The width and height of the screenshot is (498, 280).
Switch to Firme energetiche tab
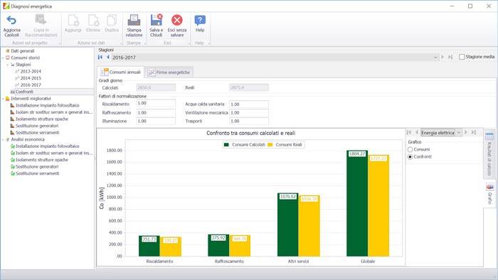tap(169, 72)
